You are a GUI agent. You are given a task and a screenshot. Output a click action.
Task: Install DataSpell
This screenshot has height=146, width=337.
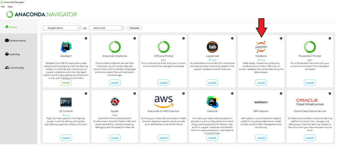(66, 83)
